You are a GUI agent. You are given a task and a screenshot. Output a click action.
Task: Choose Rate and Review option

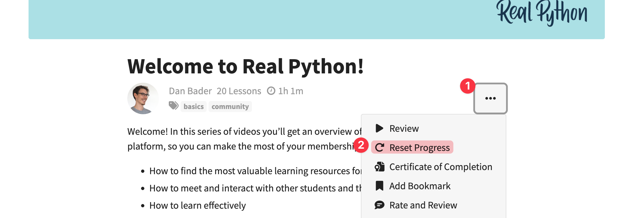click(423, 205)
